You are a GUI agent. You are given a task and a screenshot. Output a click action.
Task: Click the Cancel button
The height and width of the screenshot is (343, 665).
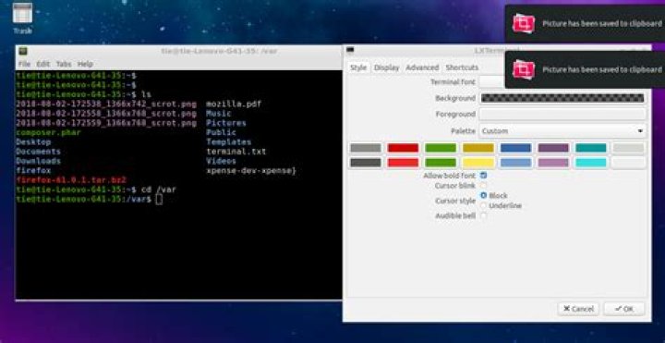(578, 309)
